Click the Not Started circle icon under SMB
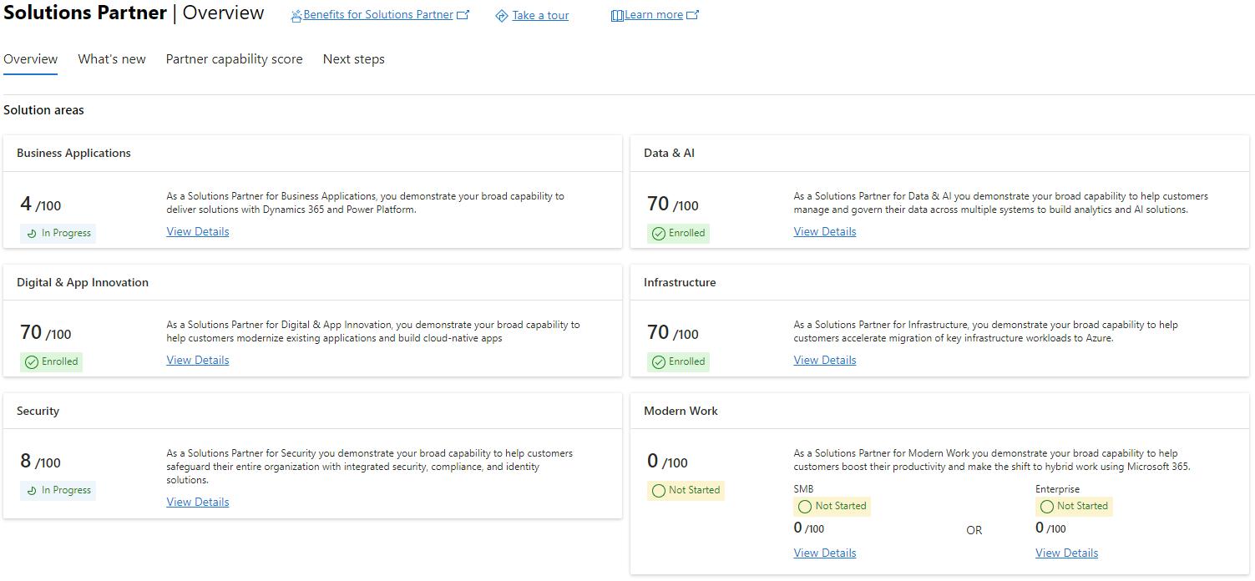Viewport: 1255px width, 581px height. (805, 507)
